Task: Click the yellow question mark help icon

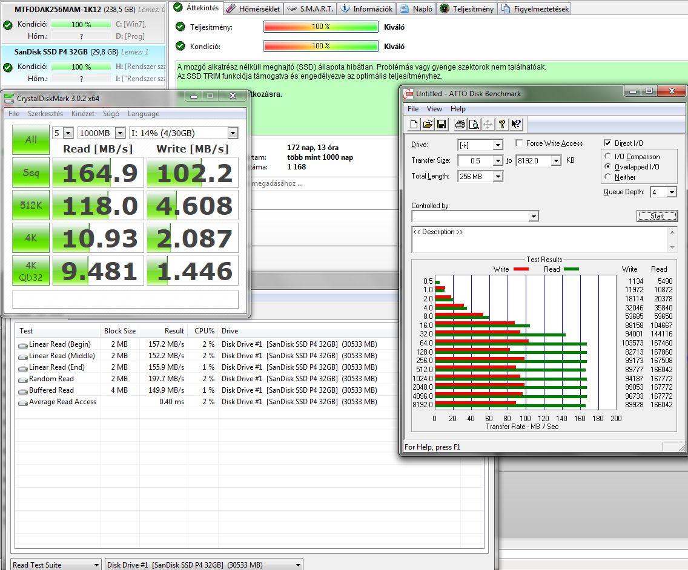Action: point(502,125)
